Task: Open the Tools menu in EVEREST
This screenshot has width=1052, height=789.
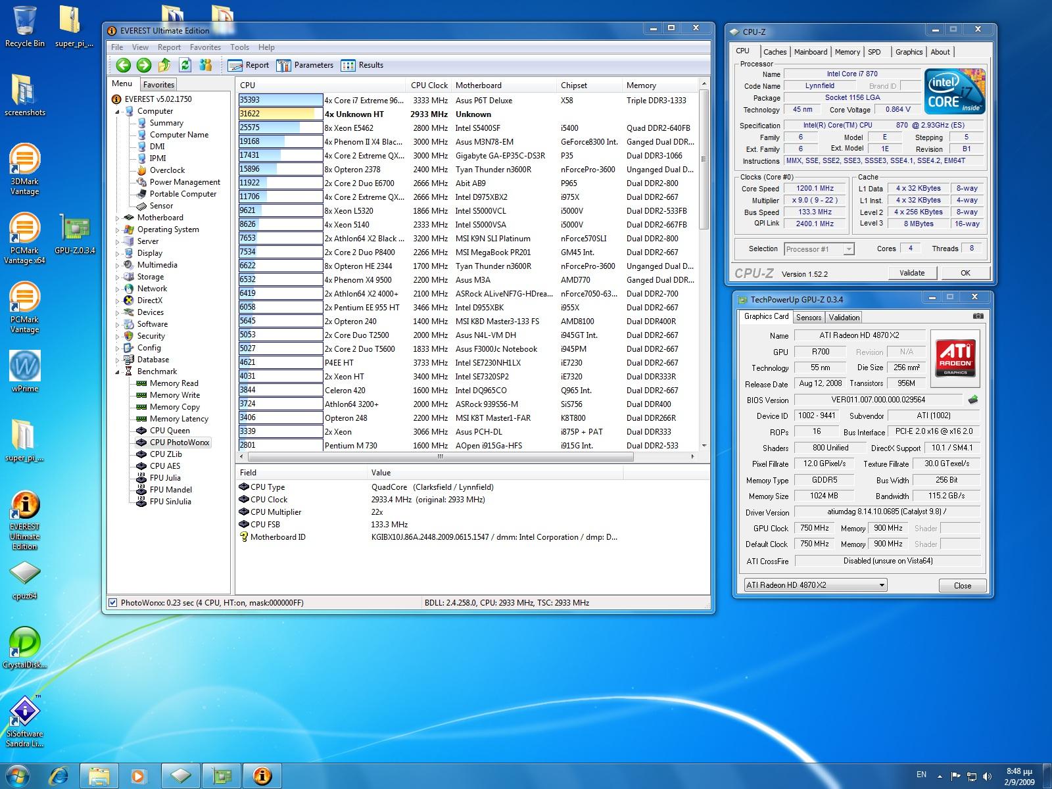Action: coord(239,47)
